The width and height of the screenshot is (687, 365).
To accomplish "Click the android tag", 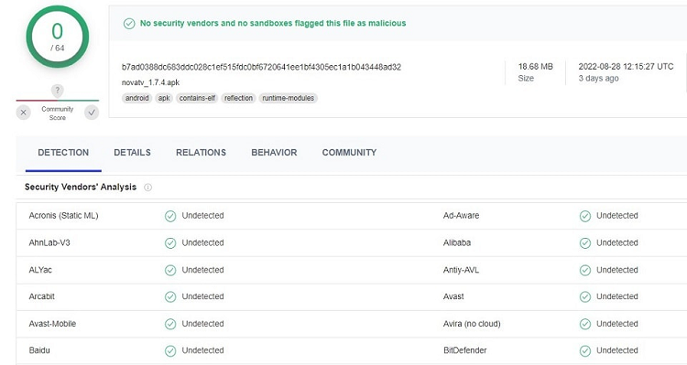I will [x=137, y=99].
